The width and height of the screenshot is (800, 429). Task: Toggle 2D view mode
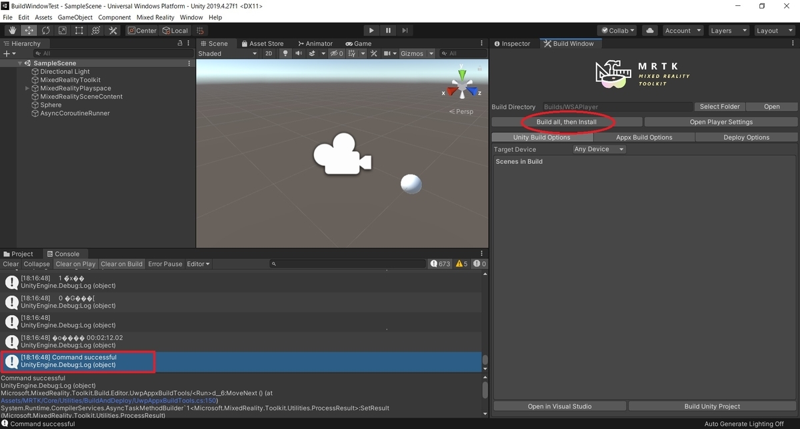point(268,53)
